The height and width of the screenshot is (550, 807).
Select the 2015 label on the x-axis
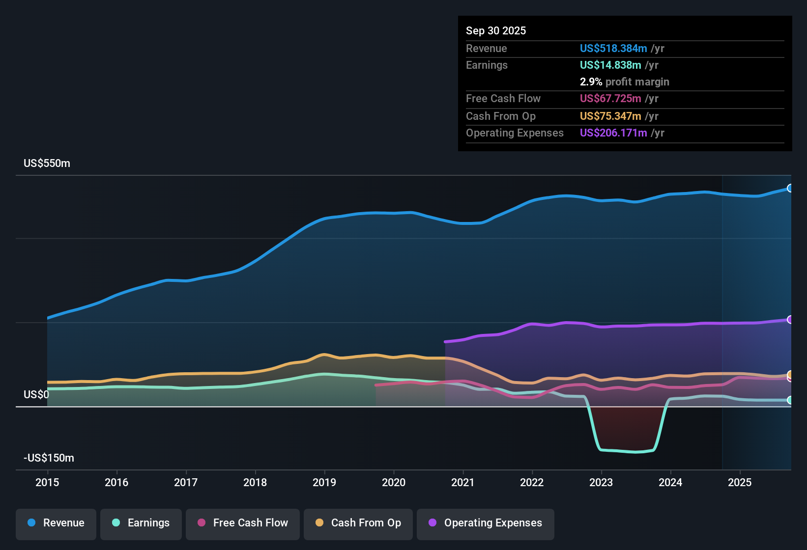(x=47, y=483)
